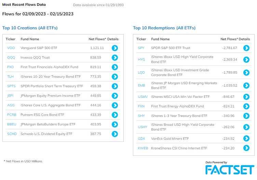Open details arrow for JPMorgan Equity Premium Income
Image resolution: width=257 pixels, height=180 pixels.
[x=115, y=96]
